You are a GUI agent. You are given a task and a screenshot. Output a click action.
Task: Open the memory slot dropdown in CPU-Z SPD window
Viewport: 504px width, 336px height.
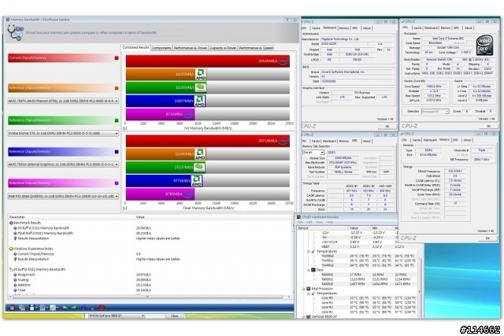click(x=313, y=153)
